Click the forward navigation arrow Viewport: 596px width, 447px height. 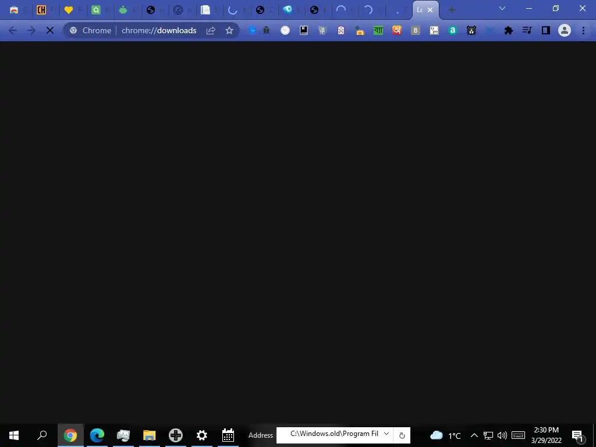pos(31,30)
